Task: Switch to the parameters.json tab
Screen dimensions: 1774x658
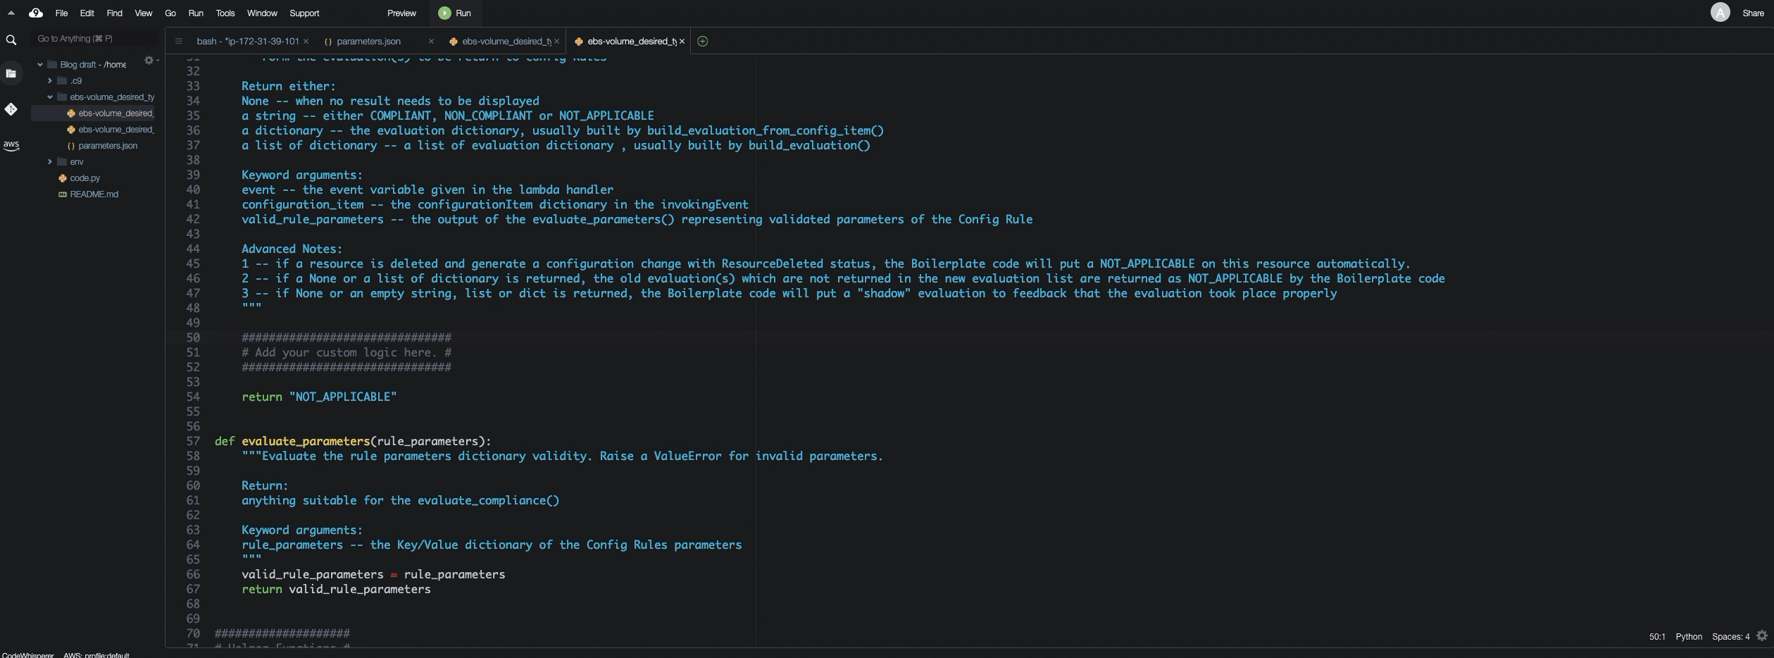Action: tap(367, 41)
